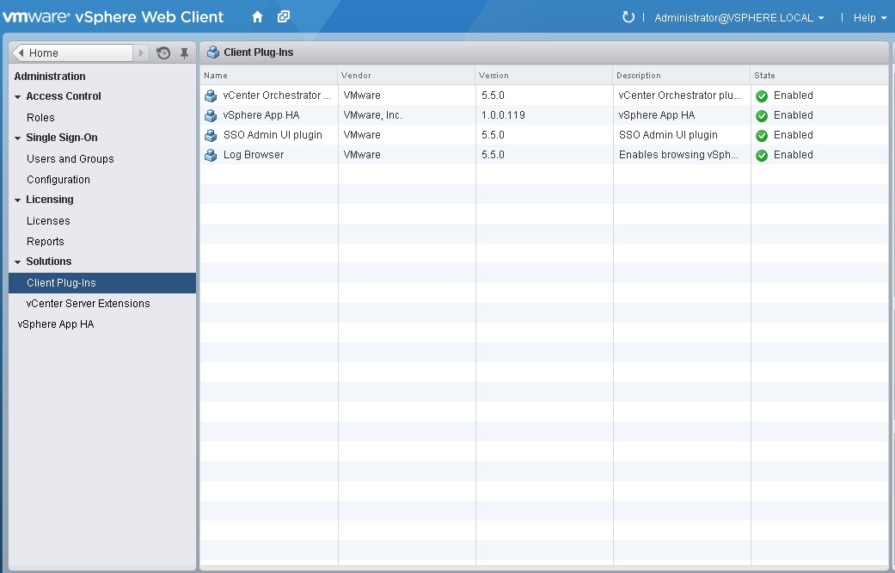Viewport: 895px width, 573px height.
Task: Open the Administrator@VSPHERE.LOCAL dropdown
Action: (x=735, y=17)
